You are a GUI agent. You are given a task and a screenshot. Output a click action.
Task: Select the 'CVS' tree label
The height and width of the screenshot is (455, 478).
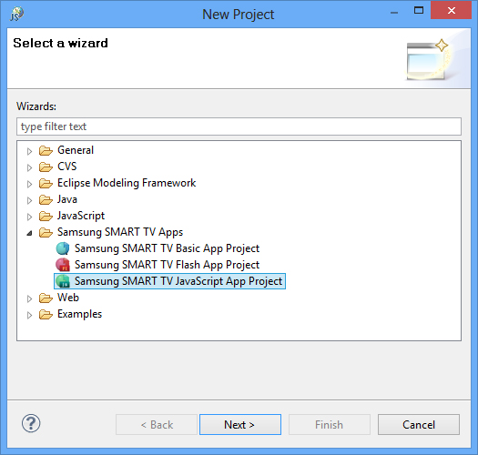[x=67, y=167]
